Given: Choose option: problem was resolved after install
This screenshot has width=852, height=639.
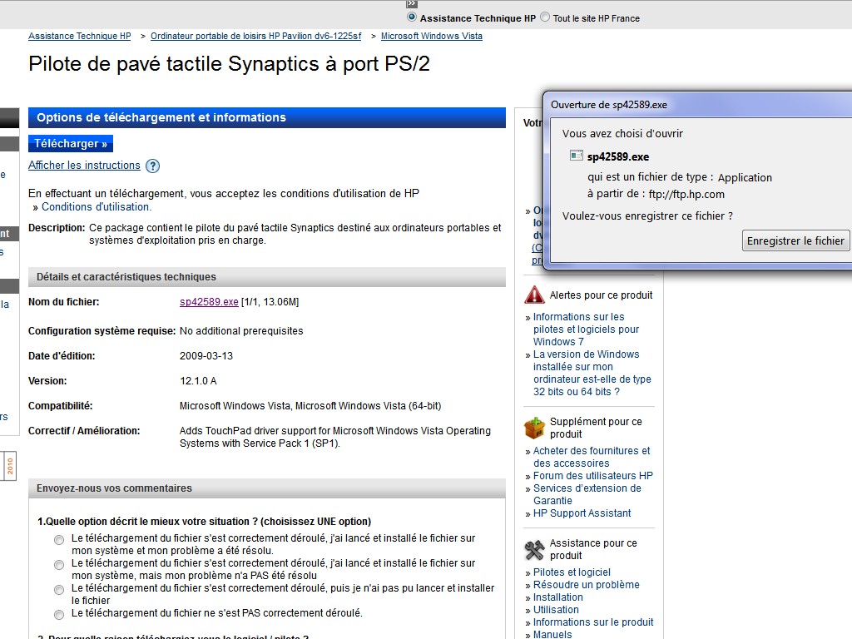Looking at the screenshot, I should 59,540.
